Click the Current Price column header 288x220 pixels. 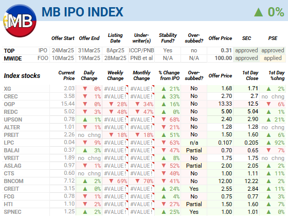(x=66, y=75)
